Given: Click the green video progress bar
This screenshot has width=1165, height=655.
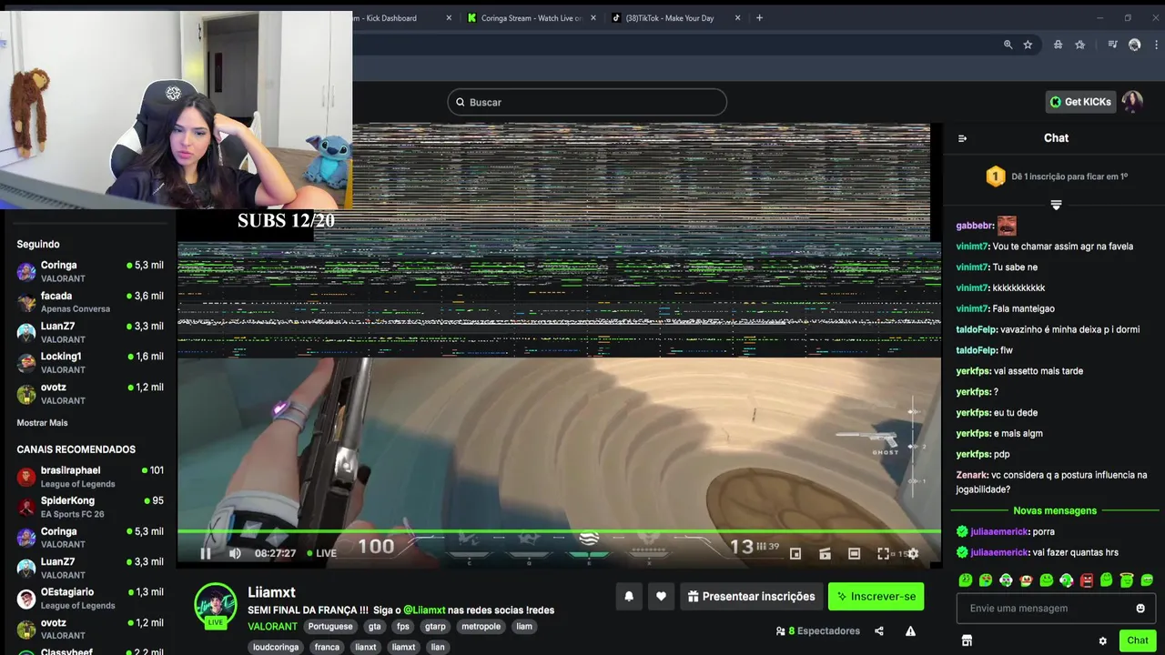Looking at the screenshot, I should [559, 531].
